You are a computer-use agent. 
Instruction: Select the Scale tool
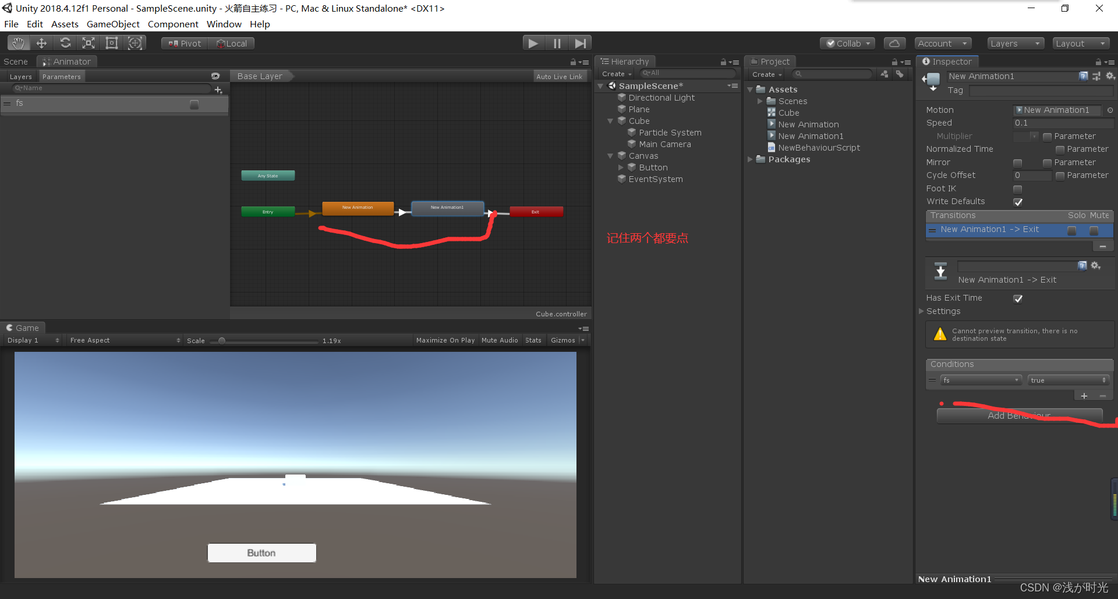coord(89,43)
